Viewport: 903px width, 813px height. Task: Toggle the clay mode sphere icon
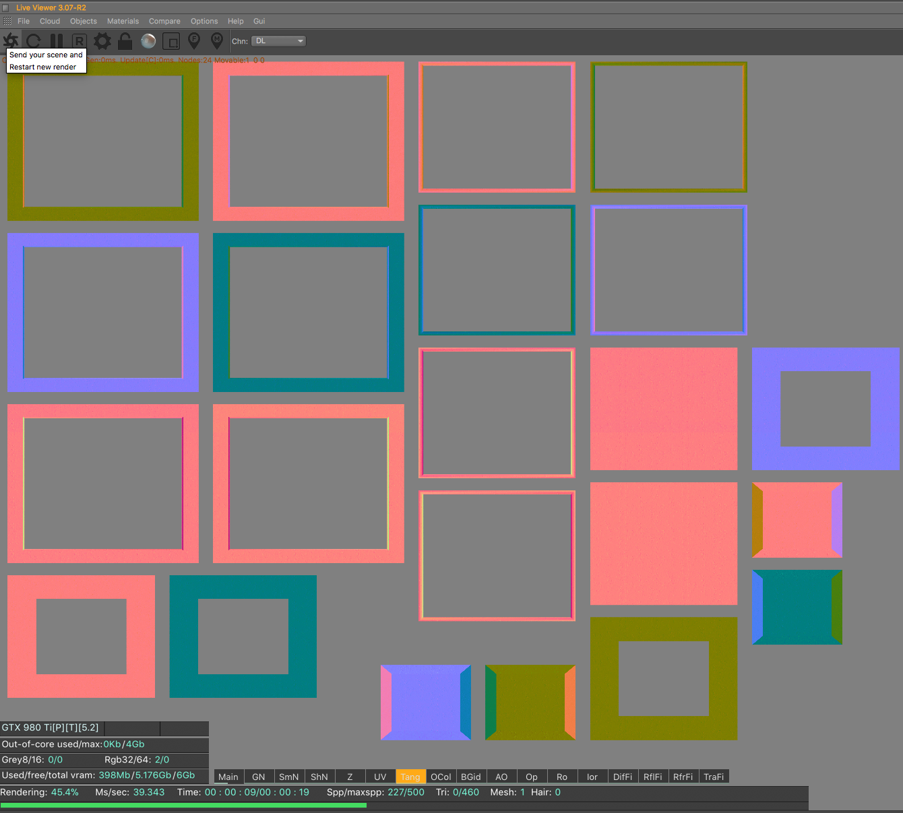[148, 41]
